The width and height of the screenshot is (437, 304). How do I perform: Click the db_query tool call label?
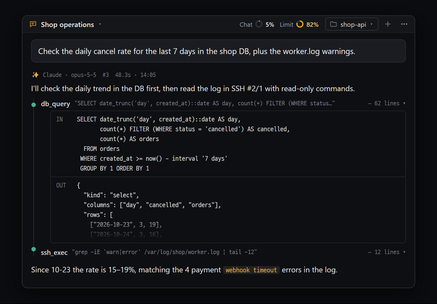pyautogui.click(x=55, y=104)
